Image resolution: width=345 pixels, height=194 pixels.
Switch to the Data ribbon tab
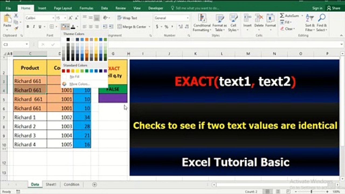tap(104, 8)
